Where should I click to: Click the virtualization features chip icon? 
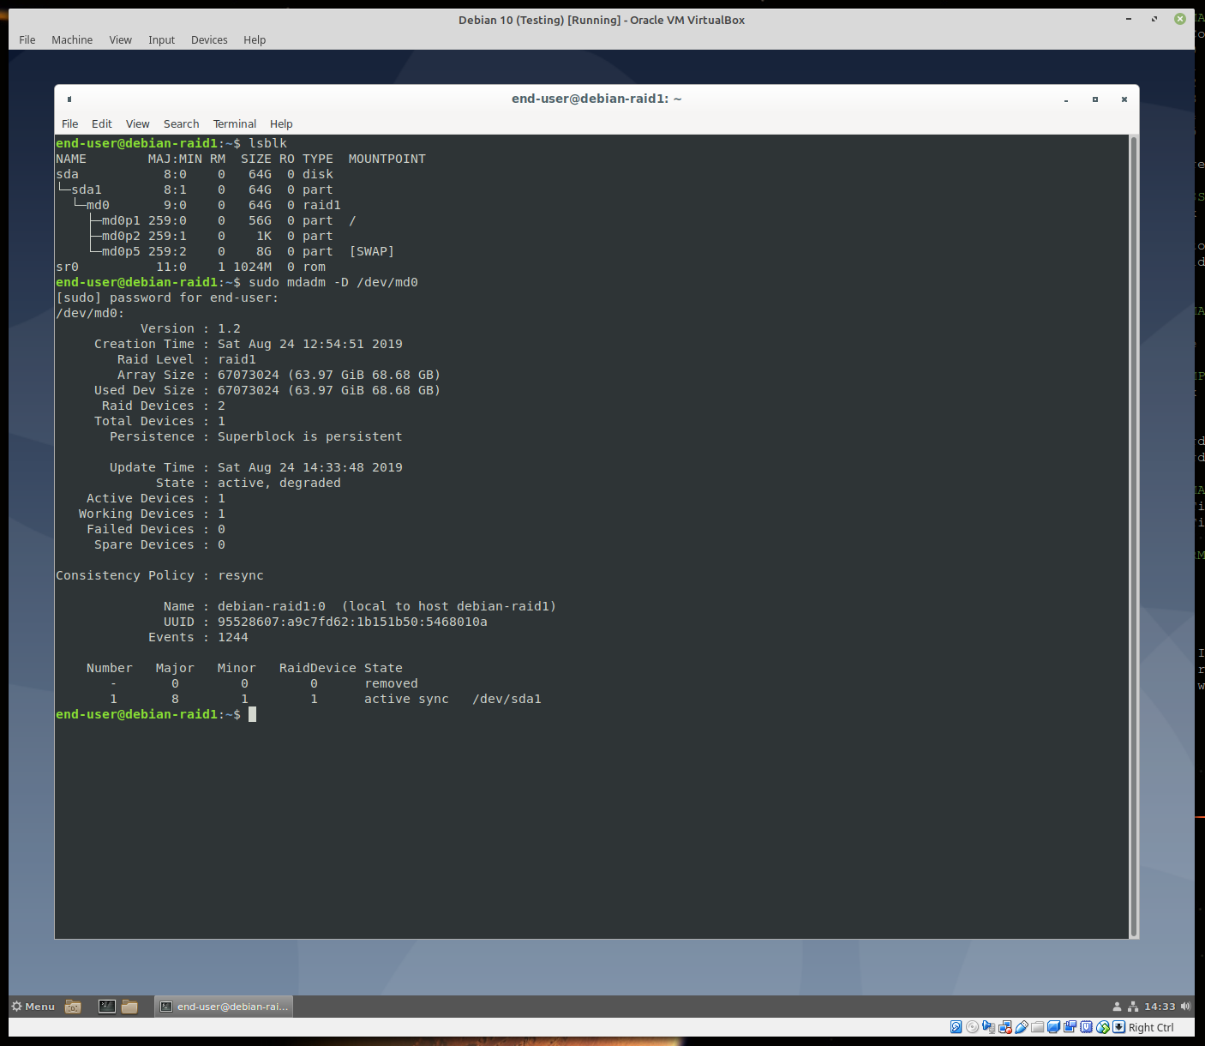(x=1086, y=1026)
